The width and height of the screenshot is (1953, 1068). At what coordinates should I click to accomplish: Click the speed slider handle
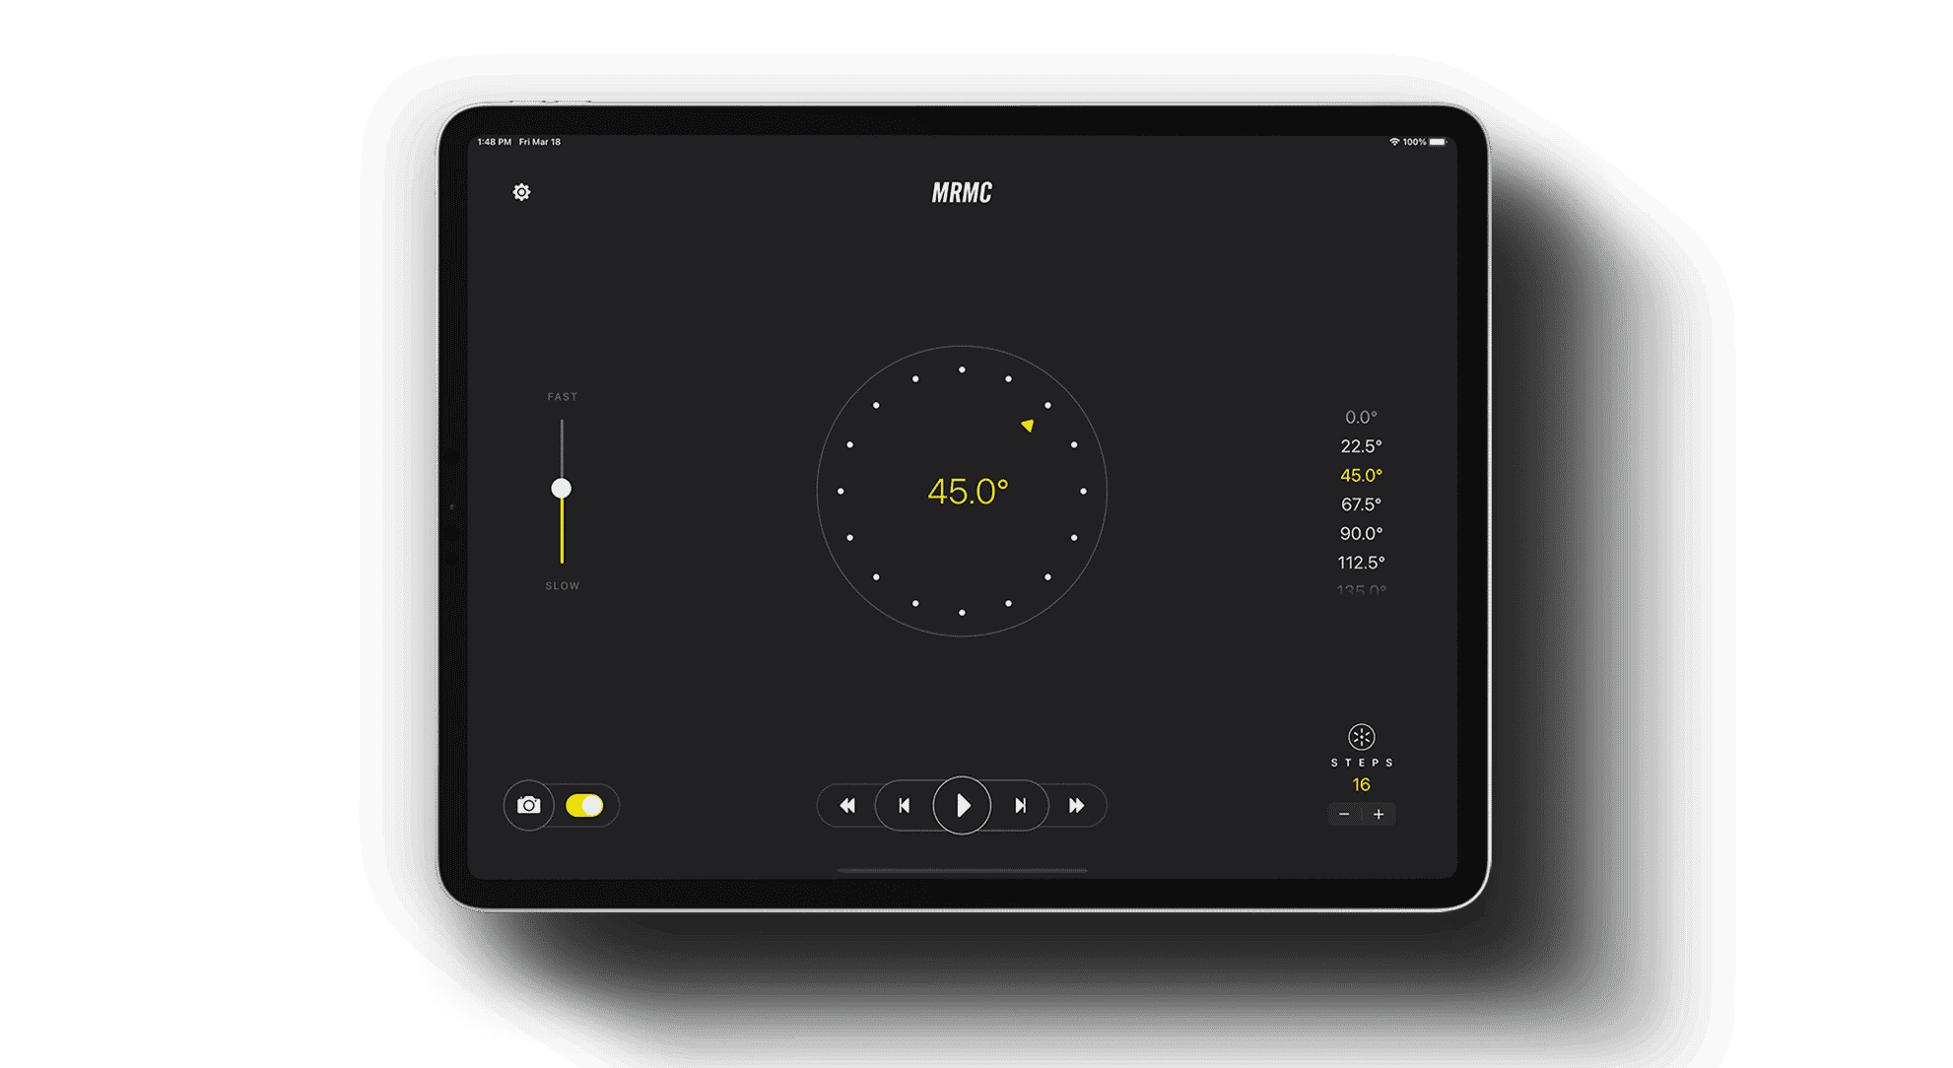tap(562, 488)
